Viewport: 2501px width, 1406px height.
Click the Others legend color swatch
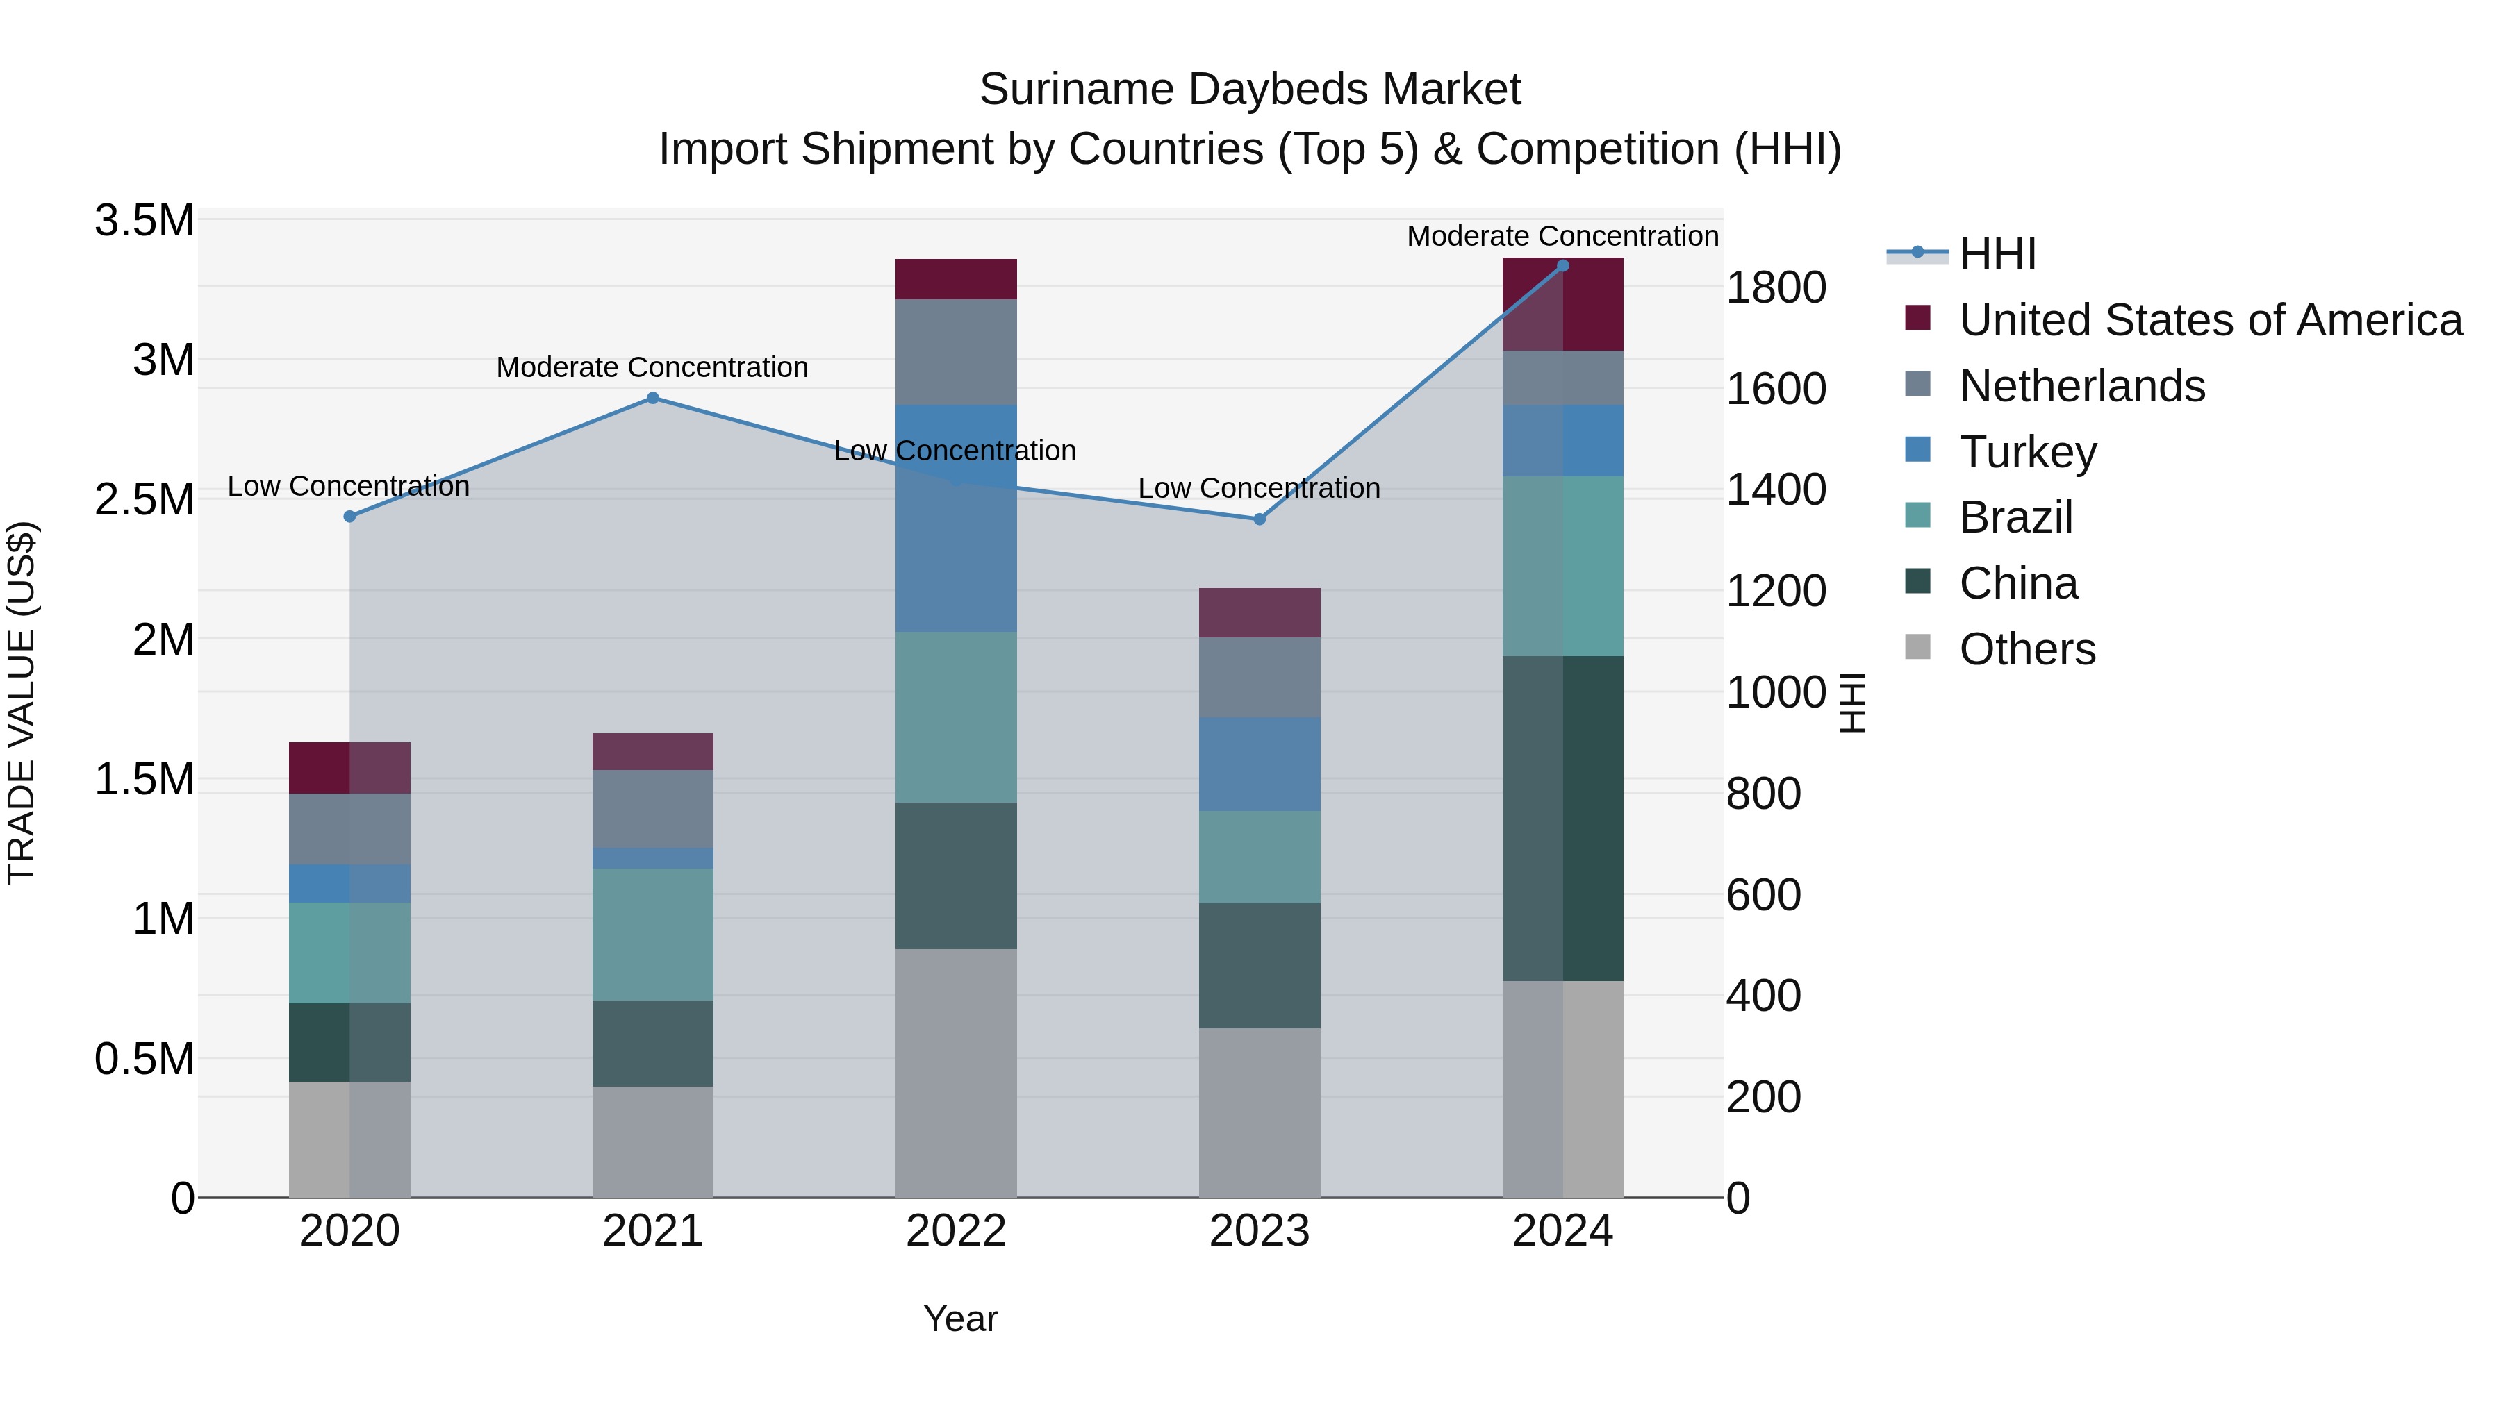1917,646
